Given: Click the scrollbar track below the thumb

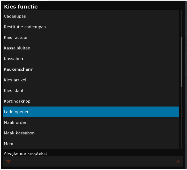Looking at the screenshot, I should (x=181, y=118).
